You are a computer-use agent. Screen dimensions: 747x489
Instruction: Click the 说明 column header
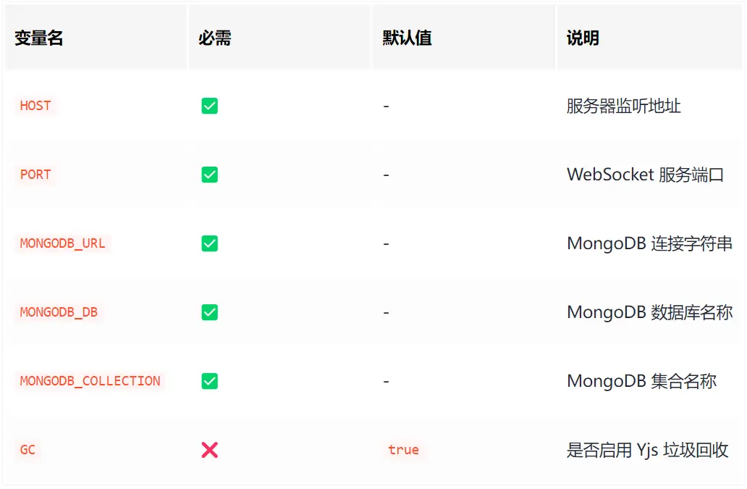coord(583,38)
